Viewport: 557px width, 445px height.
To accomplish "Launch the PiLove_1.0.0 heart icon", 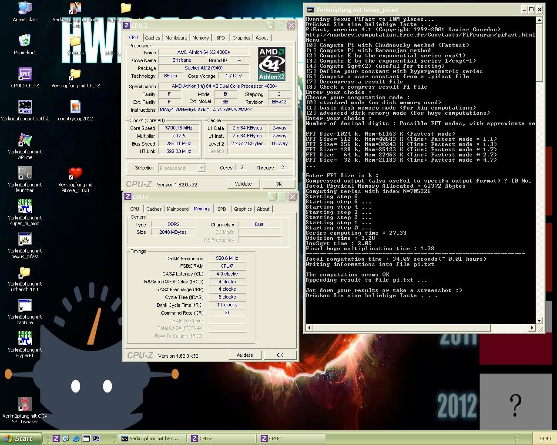I will point(75,173).
